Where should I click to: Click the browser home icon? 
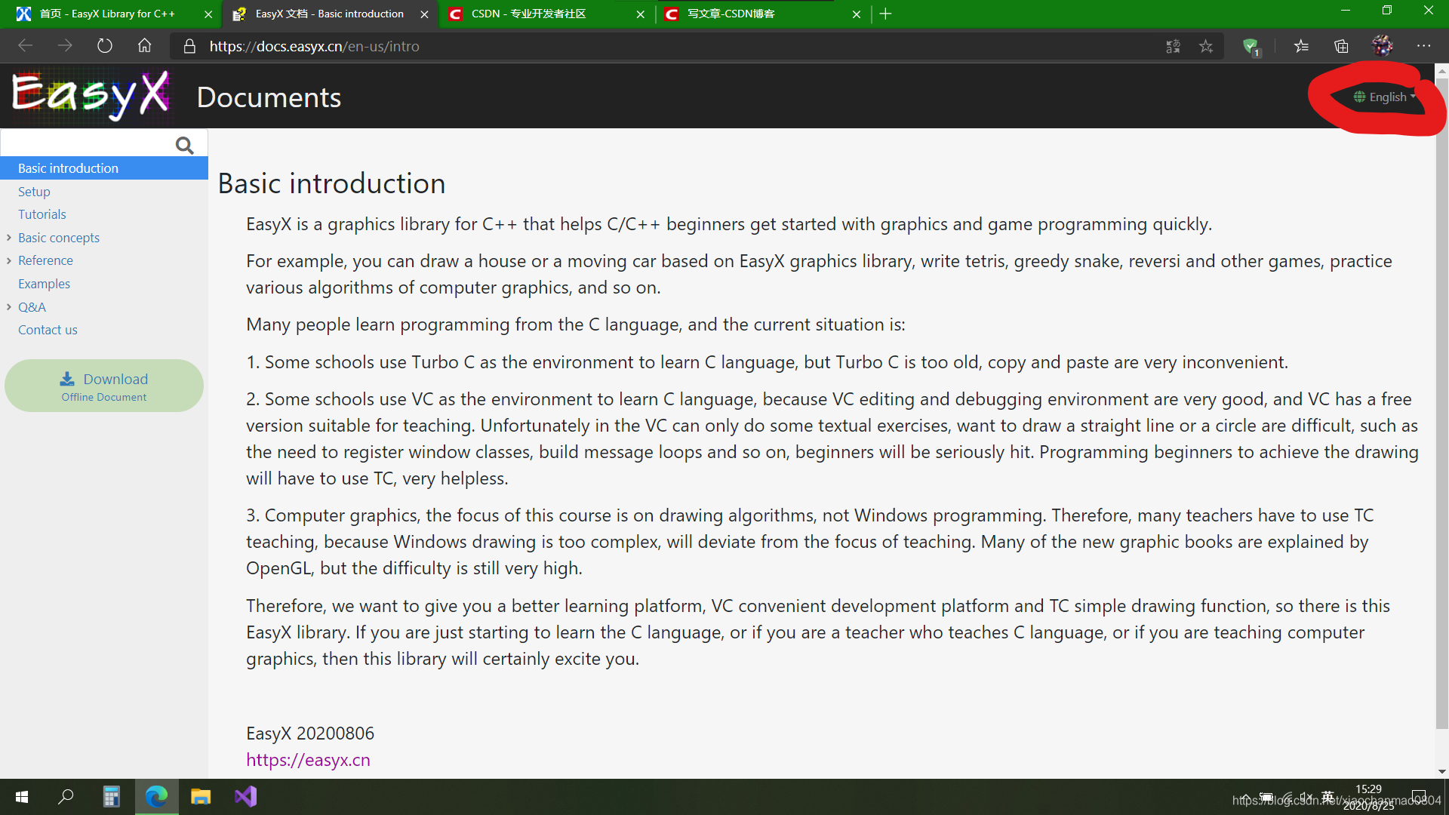[x=144, y=46]
